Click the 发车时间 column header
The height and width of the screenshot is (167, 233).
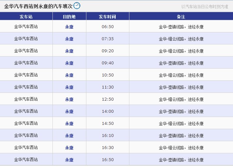(107, 17)
